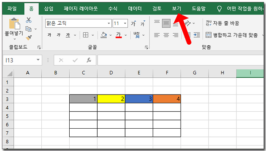Open the font (글꼴) dialog launcher

[146, 47]
